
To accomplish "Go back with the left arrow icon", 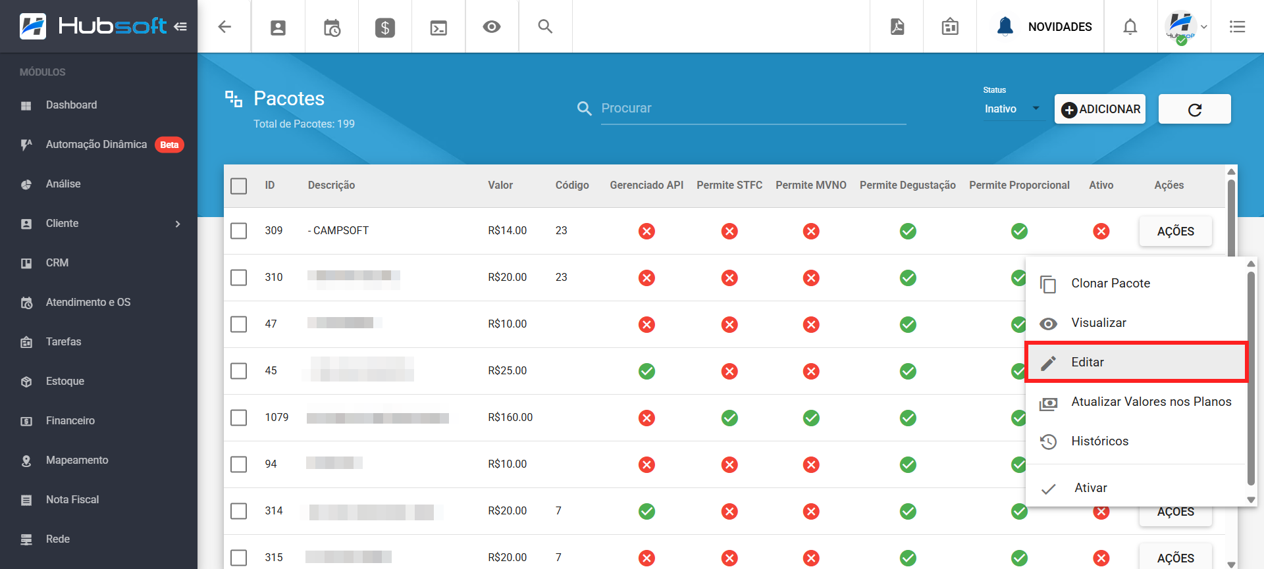I will (x=224, y=26).
